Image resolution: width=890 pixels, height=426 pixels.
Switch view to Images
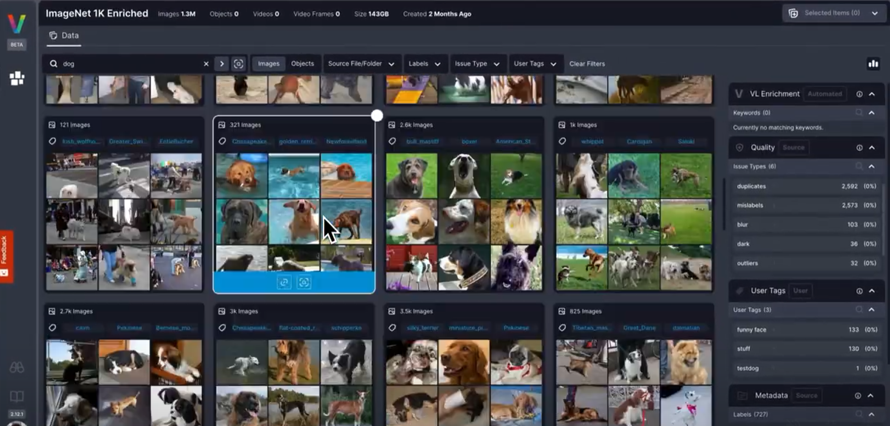coord(269,64)
